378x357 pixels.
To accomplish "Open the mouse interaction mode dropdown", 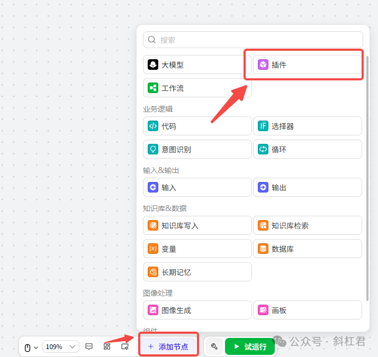I will pos(36,347).
